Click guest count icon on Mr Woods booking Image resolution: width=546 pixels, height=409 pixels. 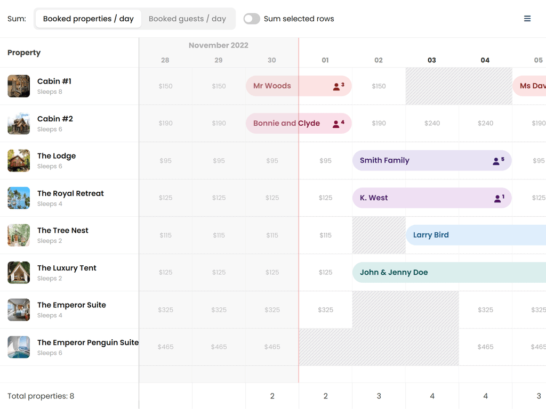point(338,86)
